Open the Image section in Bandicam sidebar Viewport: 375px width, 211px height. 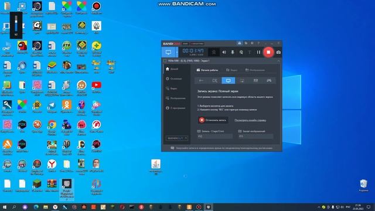(175, 98)
